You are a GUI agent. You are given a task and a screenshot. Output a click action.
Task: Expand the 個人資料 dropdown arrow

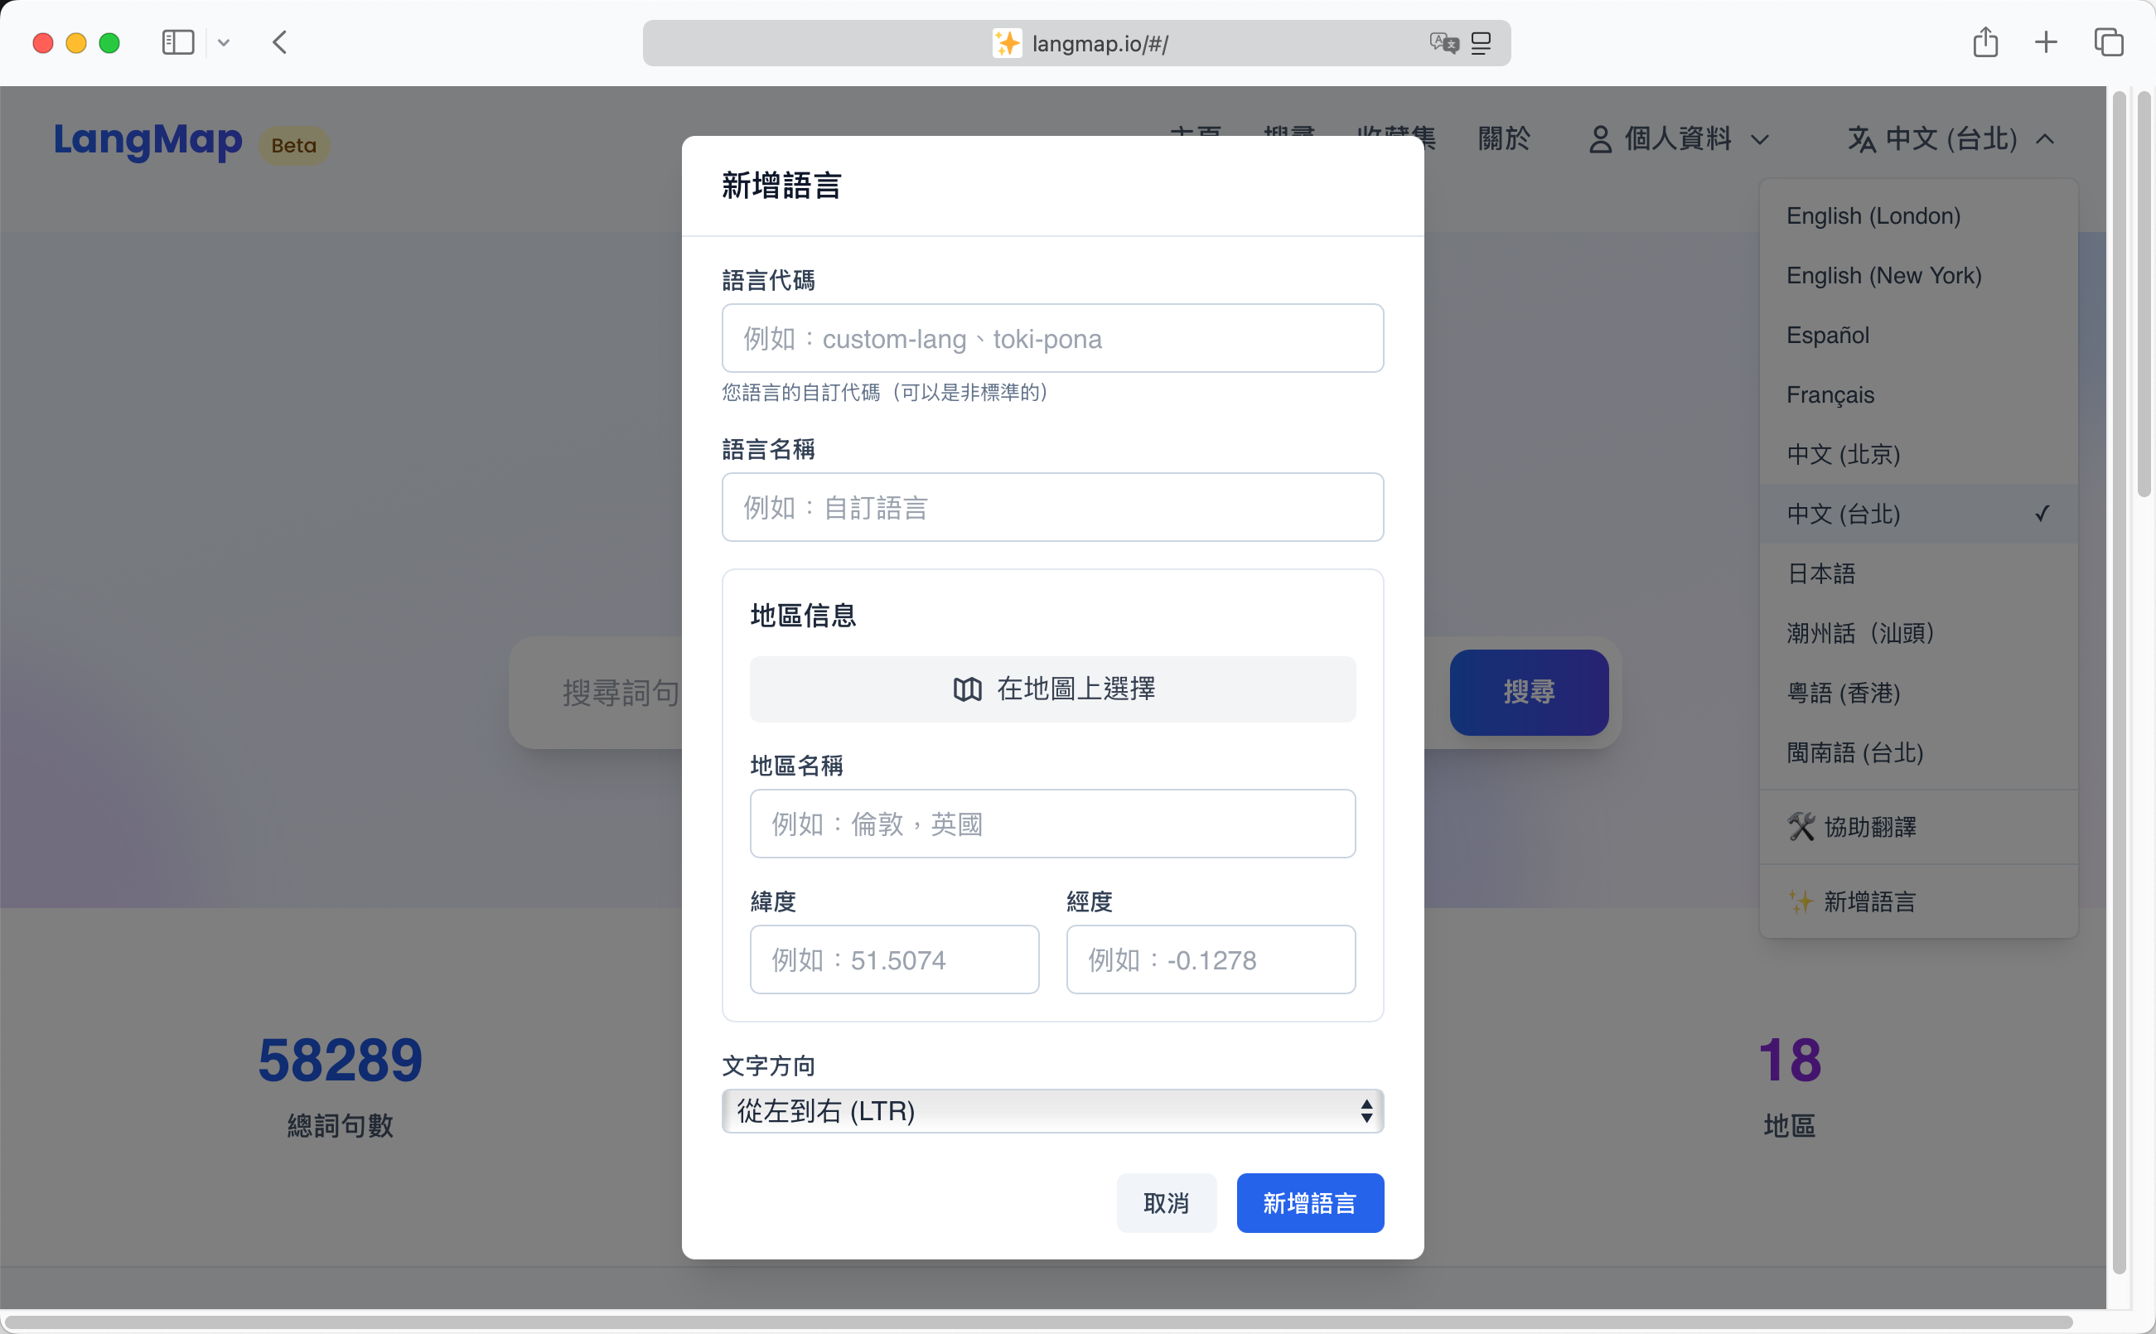[x=1761, y=139]
